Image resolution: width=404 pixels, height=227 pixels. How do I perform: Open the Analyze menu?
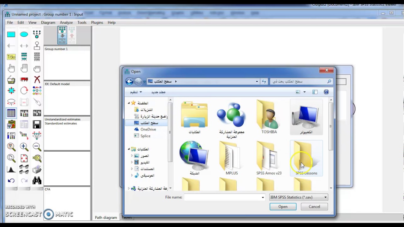click(x=66, y=22)
